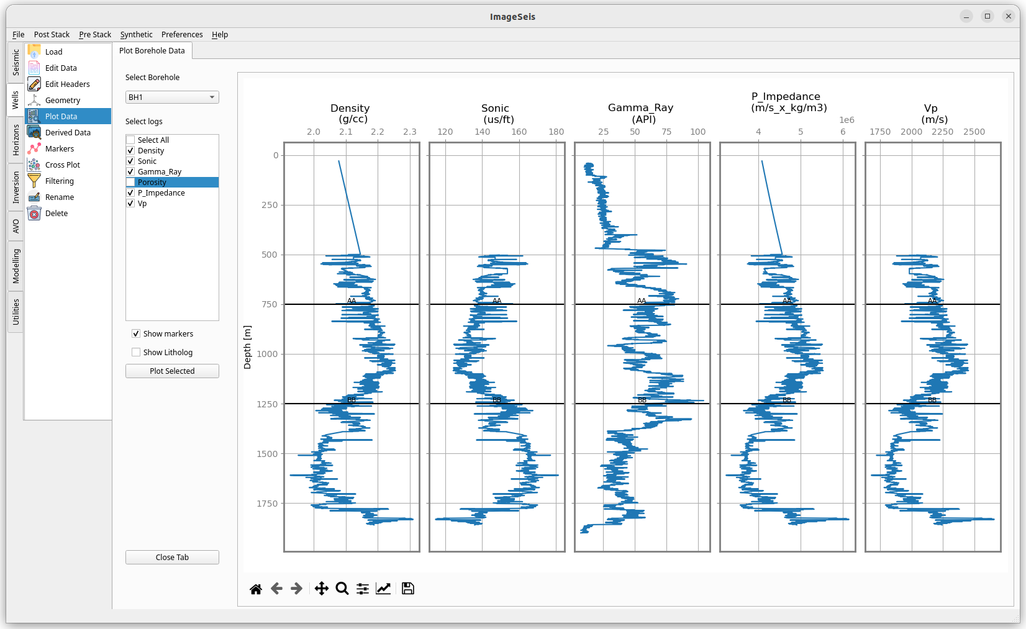Click the Filtering funnel icon
This screenshot has height=629, width=1026.
(35, 181)
